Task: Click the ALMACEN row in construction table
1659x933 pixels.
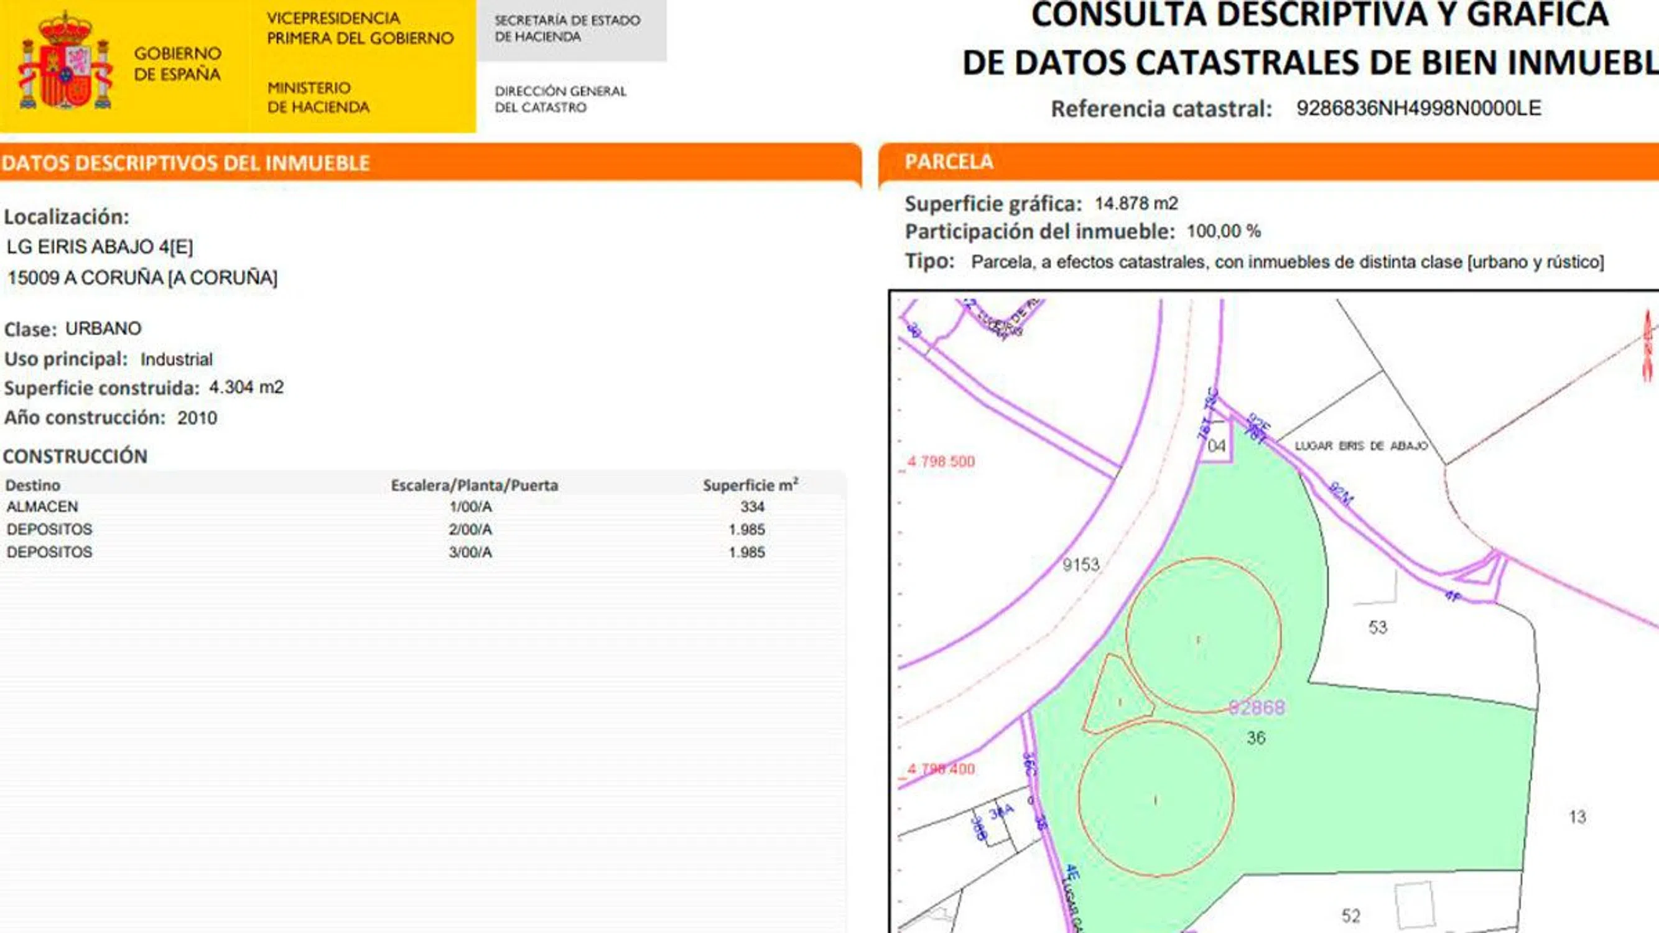Action: pos(42,507)
